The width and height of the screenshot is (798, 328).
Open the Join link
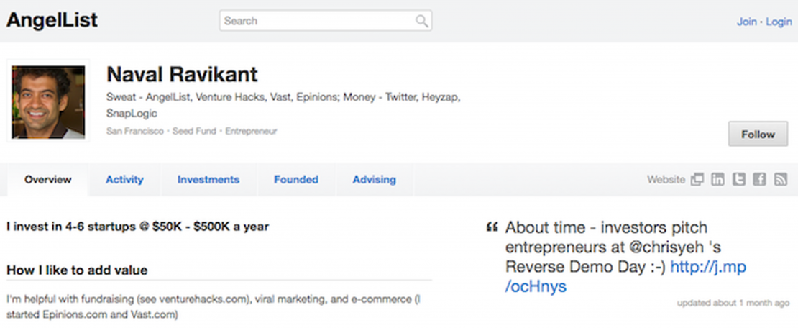coord(747,22)
